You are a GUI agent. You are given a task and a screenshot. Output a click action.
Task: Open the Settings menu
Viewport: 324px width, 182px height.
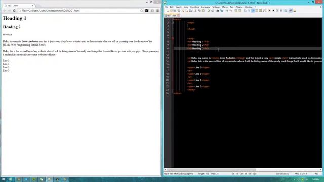click(216, 7)
